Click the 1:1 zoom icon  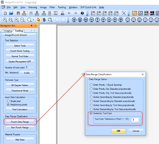click(x=11, y=20)
